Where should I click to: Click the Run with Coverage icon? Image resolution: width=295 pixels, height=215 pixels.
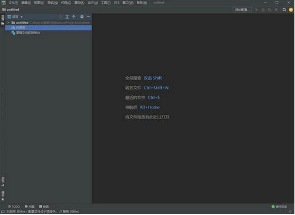pyautogui.click(x=270, y=10)
